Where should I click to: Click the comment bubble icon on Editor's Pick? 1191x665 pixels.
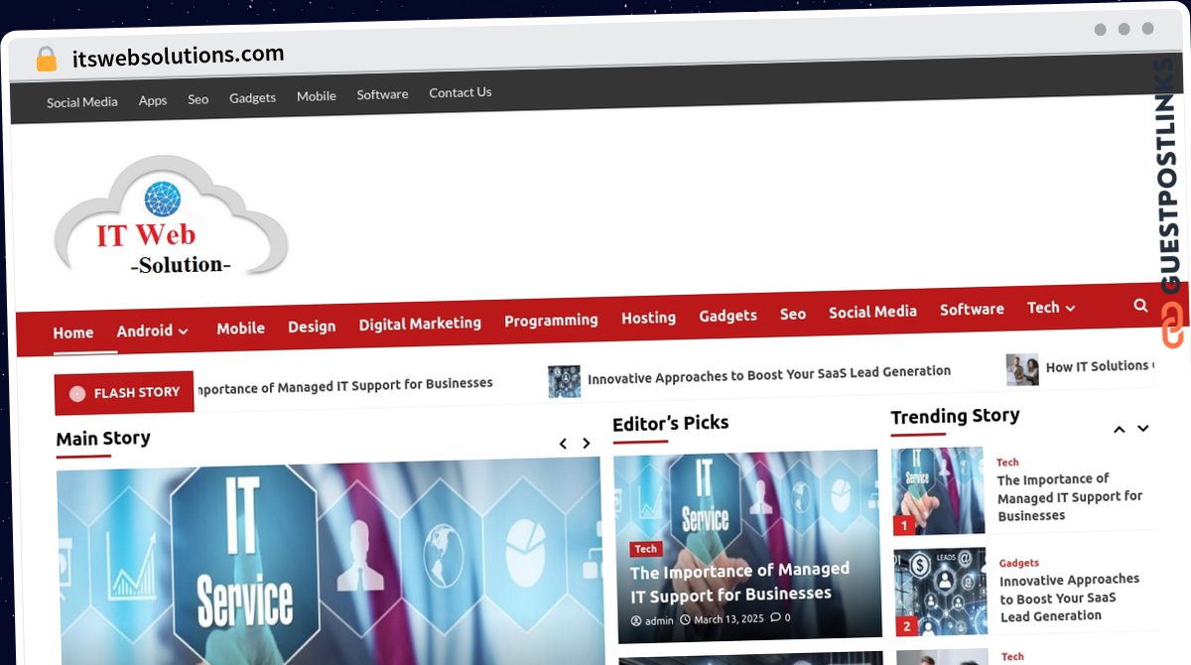click(775, 617)
